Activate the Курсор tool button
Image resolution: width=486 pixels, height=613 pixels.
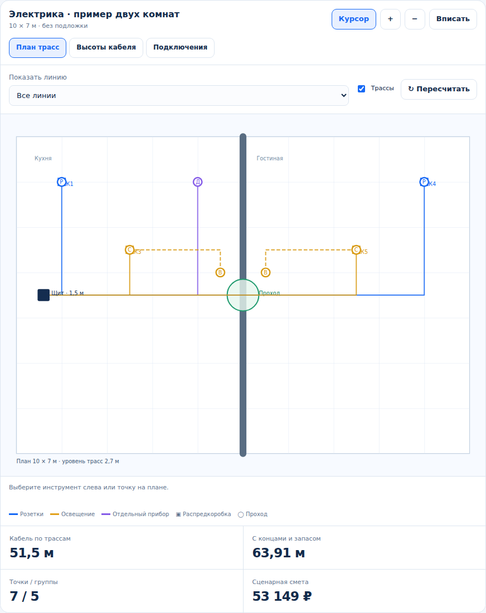pos(354,19)
